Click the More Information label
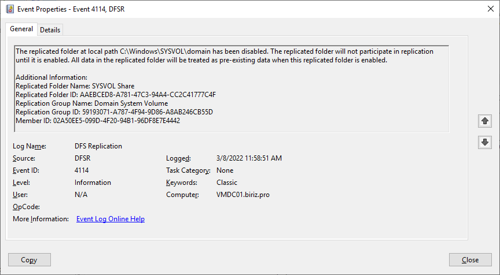Viewport: 500px width, 275px height. 41,219
